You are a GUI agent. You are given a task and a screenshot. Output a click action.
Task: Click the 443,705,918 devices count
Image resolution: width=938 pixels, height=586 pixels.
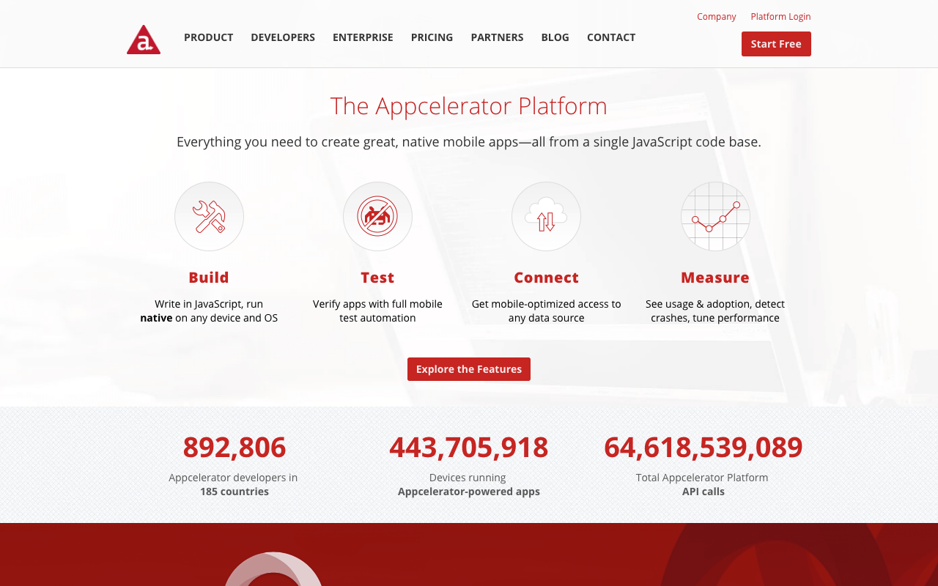(x=469, y=447)
